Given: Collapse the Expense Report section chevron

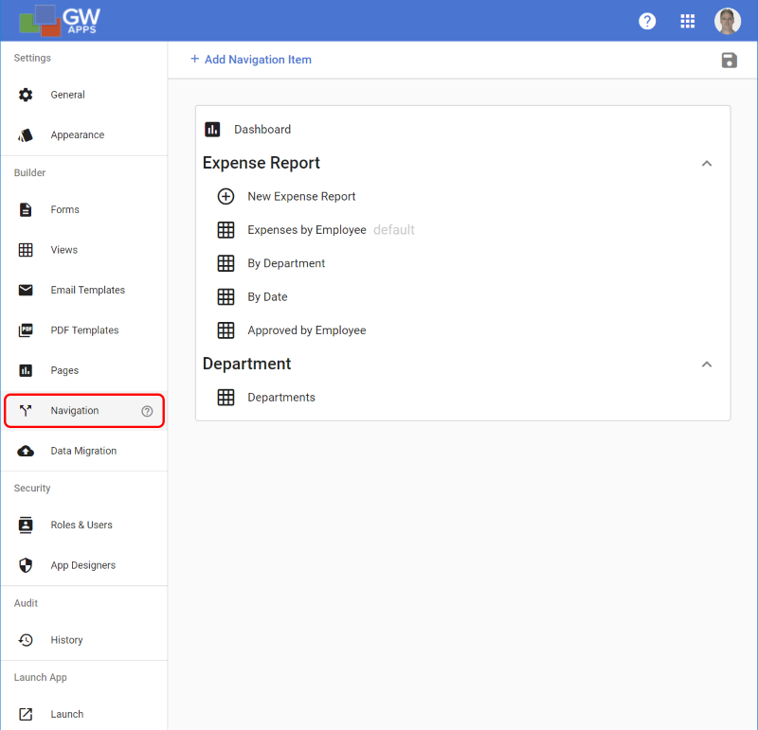Looking at the screenshot, I should click(707, 164).
